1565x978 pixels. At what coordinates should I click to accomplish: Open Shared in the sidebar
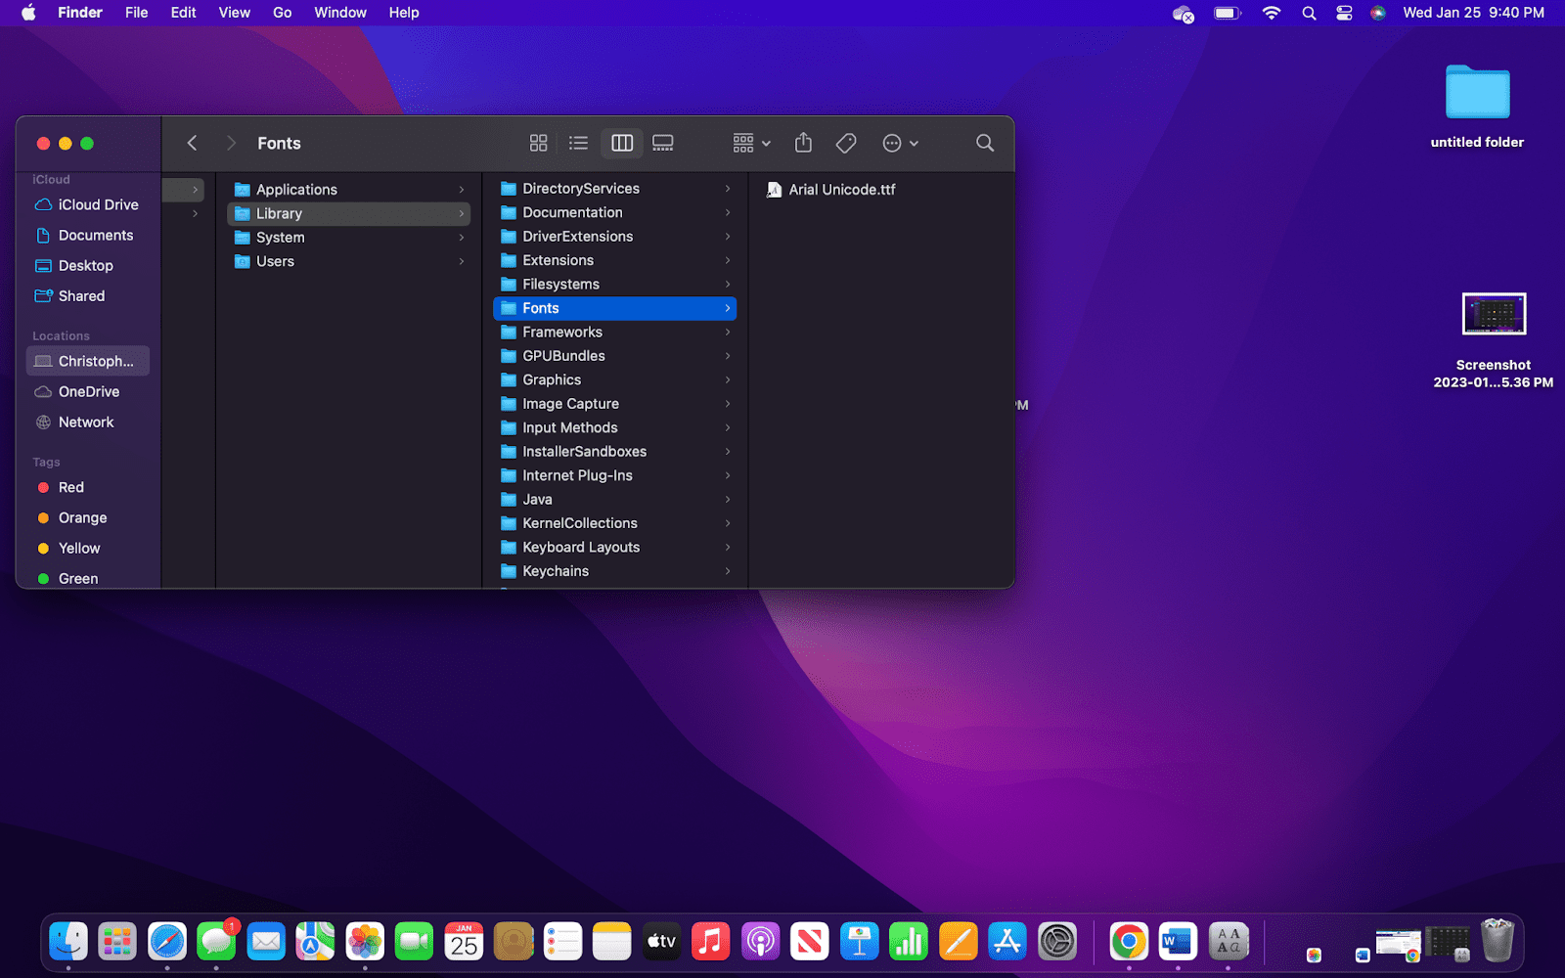pyautogui.click(x=87, y=295)
